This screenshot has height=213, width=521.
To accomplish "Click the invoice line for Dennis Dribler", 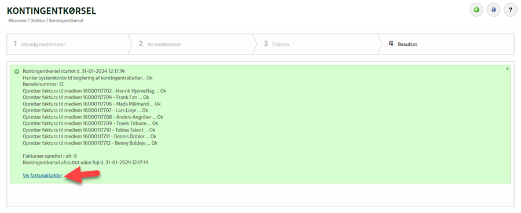I will tap(90, 137).
